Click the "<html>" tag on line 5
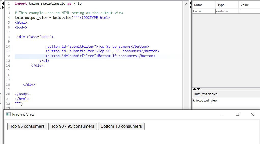Screen dimensions: 260x144 click(21, 22)
